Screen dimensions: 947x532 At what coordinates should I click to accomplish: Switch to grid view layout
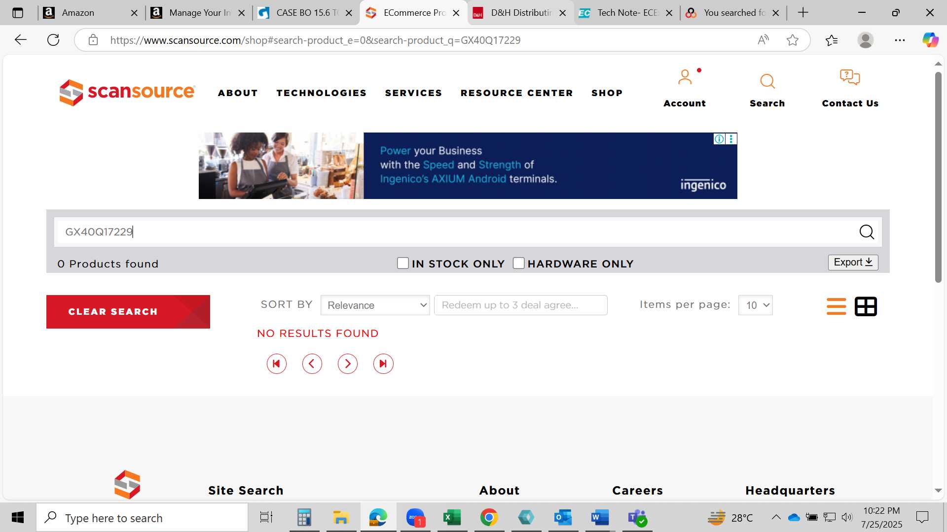coord(866,306)
